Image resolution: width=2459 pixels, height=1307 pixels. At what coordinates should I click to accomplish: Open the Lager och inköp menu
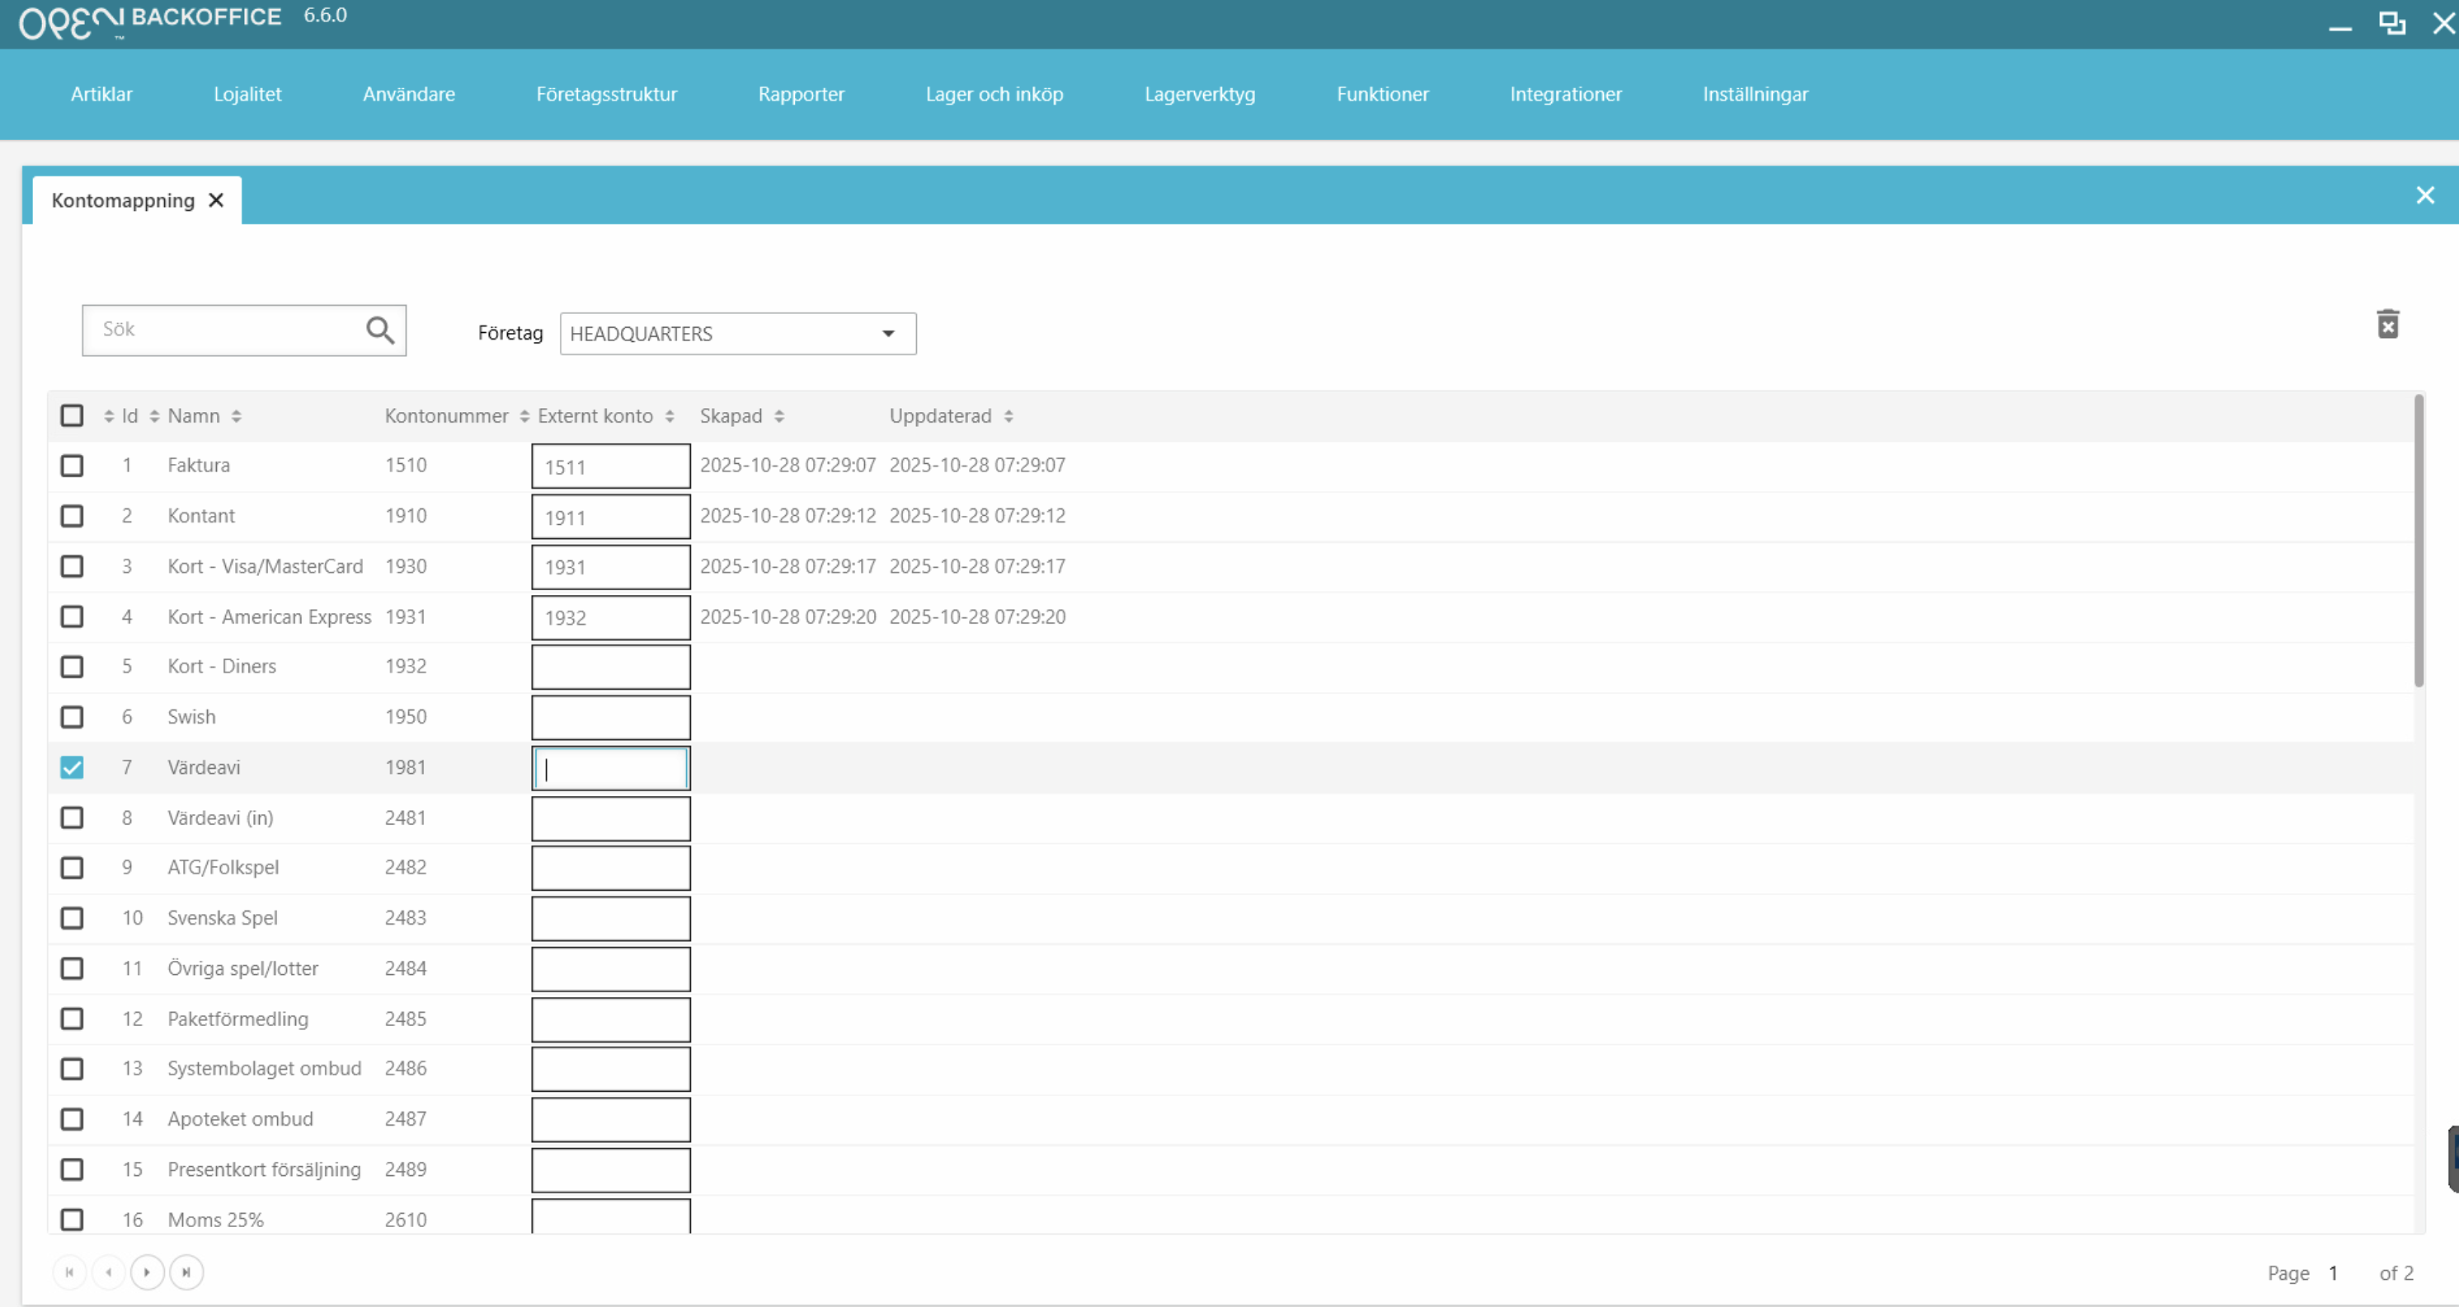(994, 95)
